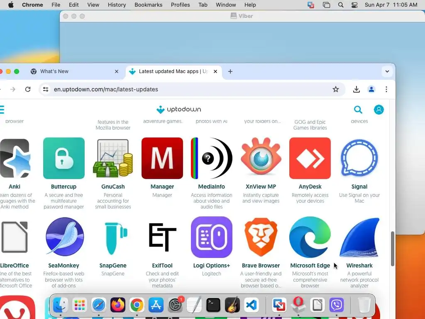The width and height of the screenshot is (425, 319).
Task: Close the What's New tab
Action: click(x=117, y=71)
